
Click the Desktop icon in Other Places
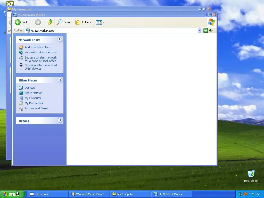21,88
